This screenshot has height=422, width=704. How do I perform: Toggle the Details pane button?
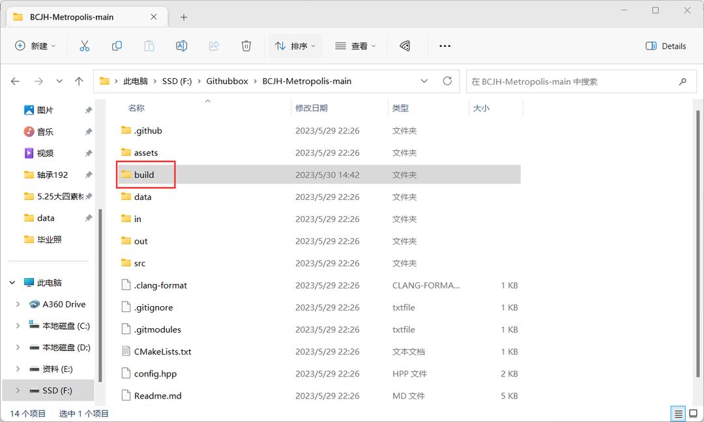(666, 46)
